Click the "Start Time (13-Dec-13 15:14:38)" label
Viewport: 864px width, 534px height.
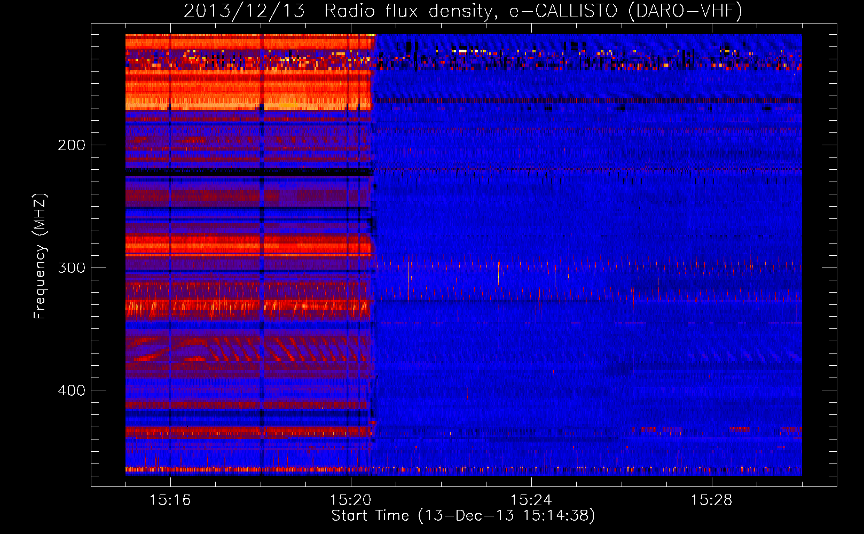pos(463,516)
